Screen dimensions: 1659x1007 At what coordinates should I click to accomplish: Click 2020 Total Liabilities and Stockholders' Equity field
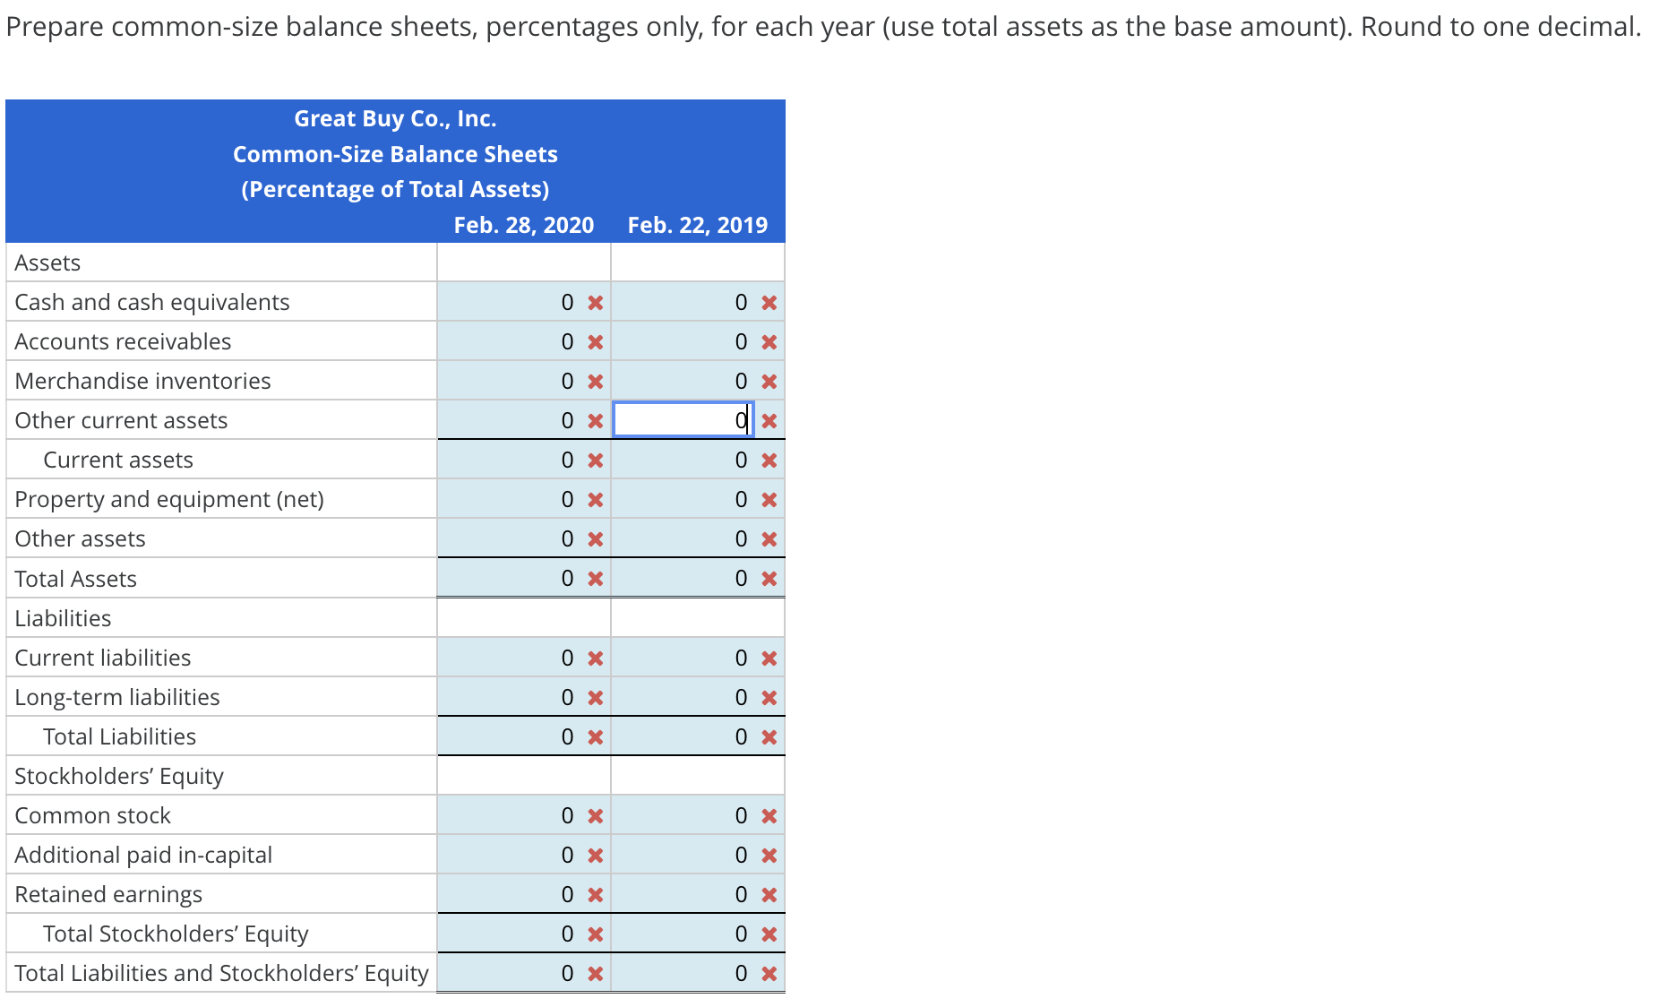(x=509, y=973)
